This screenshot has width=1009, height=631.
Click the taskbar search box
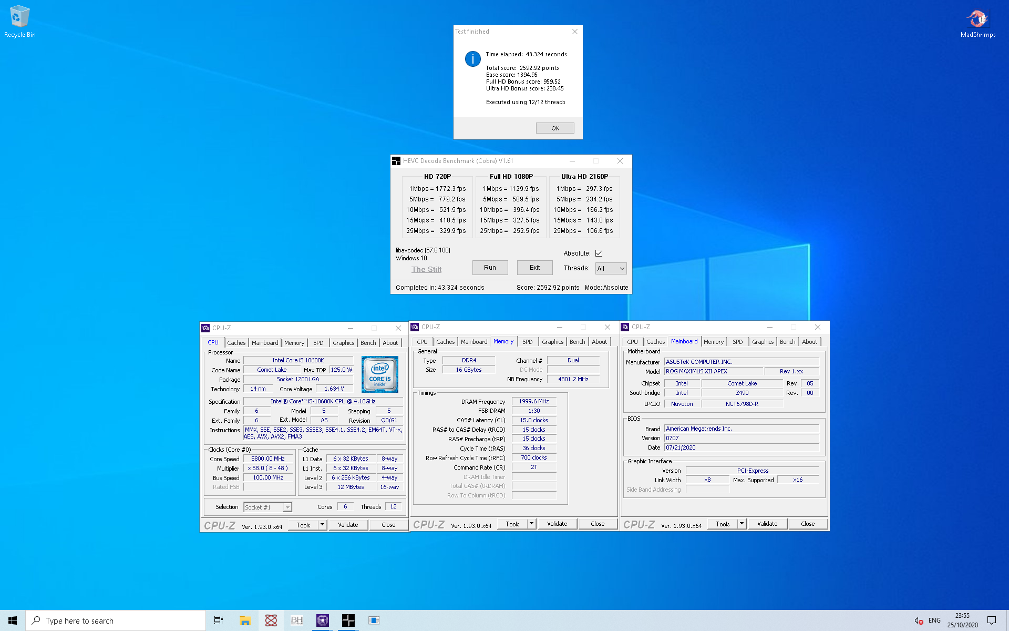tap(116, 620)
